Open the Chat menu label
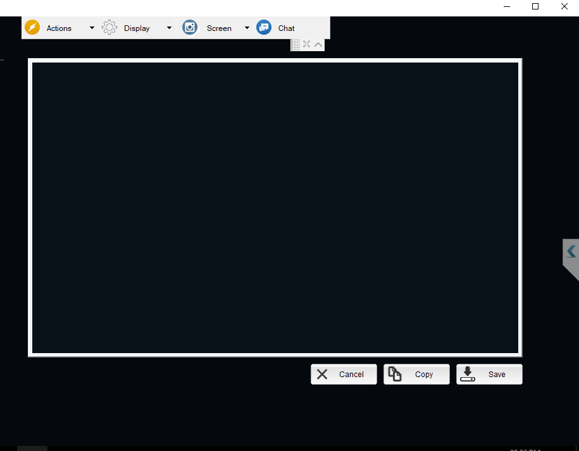The image size is (579, 451). [x=286, y=28]
